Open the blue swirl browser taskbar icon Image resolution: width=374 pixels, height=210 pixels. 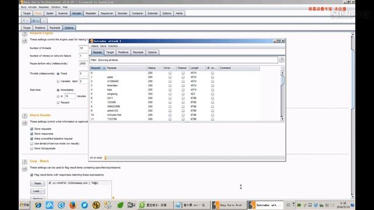tap(84, 205)
